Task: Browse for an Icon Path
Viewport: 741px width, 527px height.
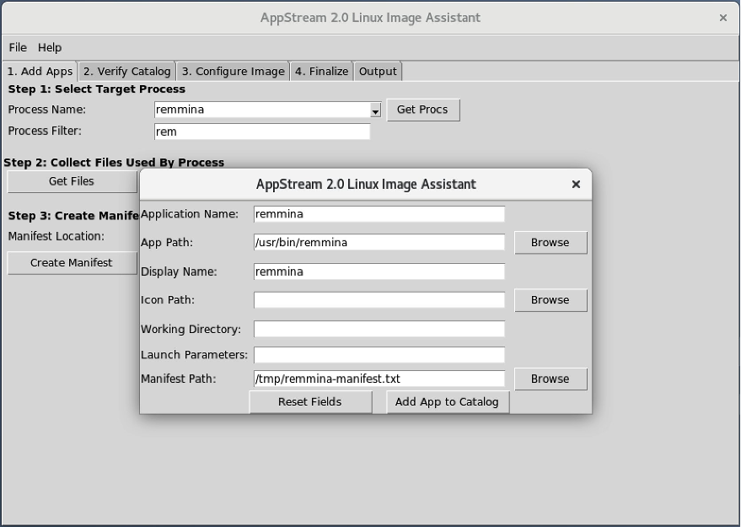Action: [550, 299]
